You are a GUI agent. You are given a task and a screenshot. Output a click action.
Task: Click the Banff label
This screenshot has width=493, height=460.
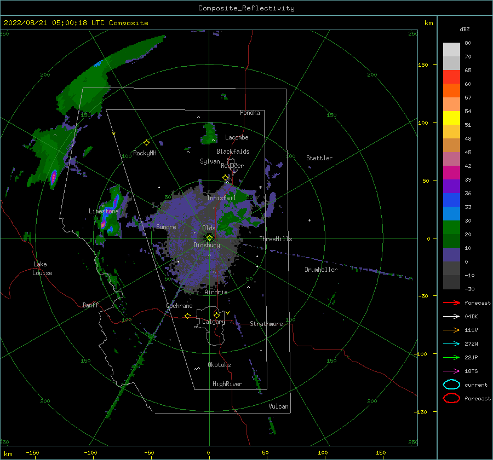pyautogui.click(x=90, y=305)
